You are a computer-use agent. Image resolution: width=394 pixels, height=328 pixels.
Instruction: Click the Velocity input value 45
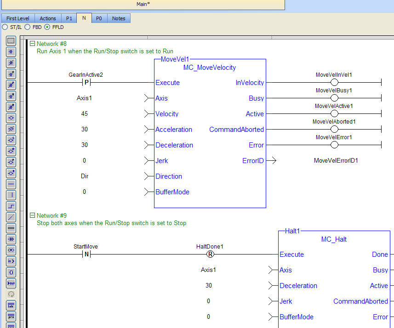pyautogui.click(x=85, y=113)
